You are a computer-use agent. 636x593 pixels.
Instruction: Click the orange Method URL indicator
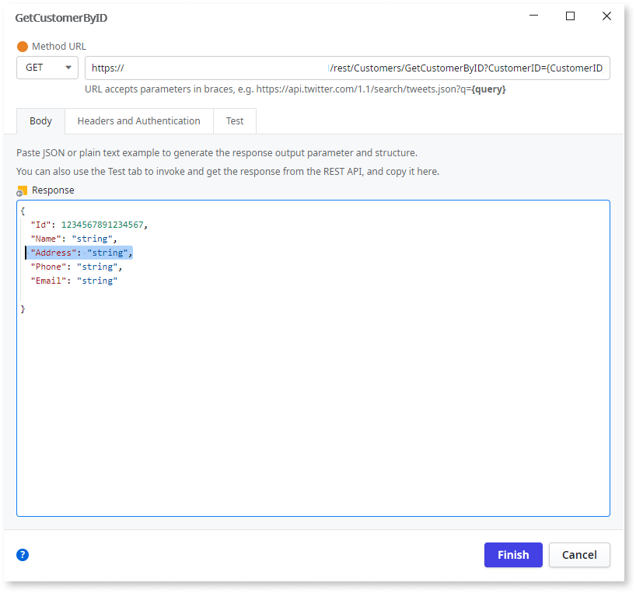pyautogui.click(x=24, y=46)
